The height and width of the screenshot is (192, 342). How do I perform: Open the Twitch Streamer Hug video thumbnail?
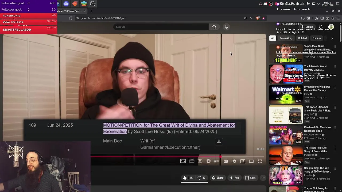pyautogui.click(x=286, y=115)
